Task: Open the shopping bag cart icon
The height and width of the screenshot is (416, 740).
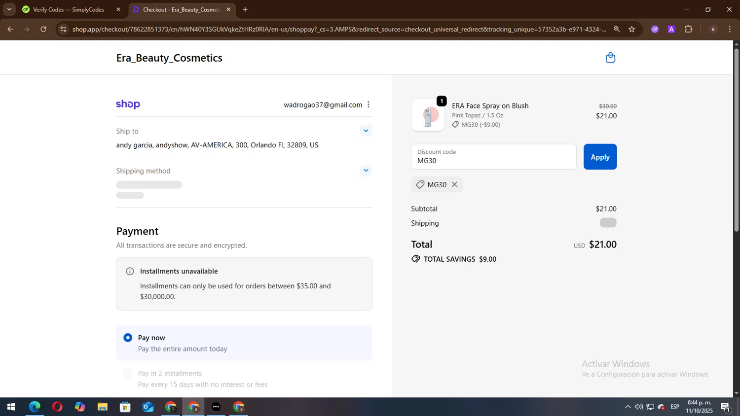Action: point(610,58)
